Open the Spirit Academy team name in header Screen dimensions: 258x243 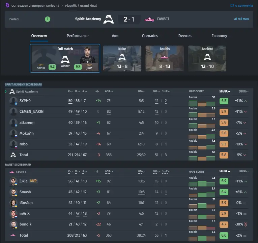(x=88, y=19)
